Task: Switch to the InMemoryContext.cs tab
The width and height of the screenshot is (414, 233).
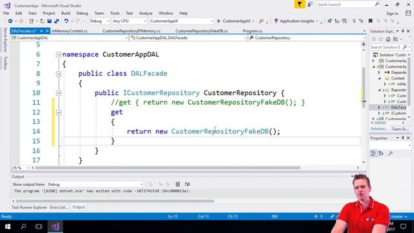Action: click(69, 31)
